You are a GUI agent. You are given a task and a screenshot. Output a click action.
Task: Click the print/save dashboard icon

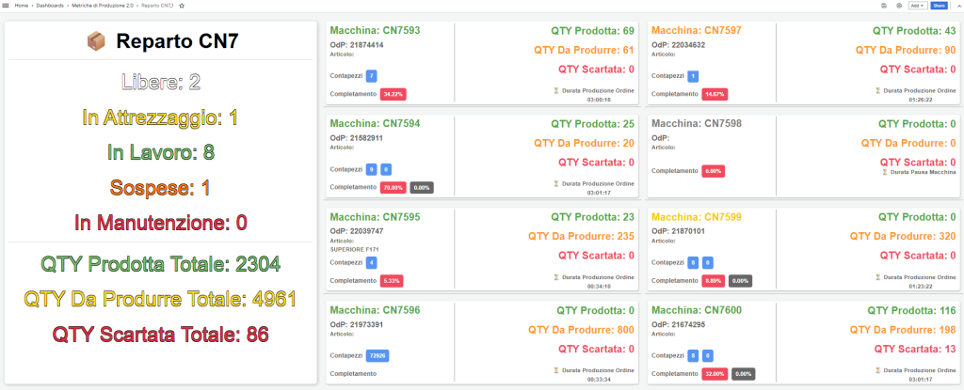click(x=883, y=6)
